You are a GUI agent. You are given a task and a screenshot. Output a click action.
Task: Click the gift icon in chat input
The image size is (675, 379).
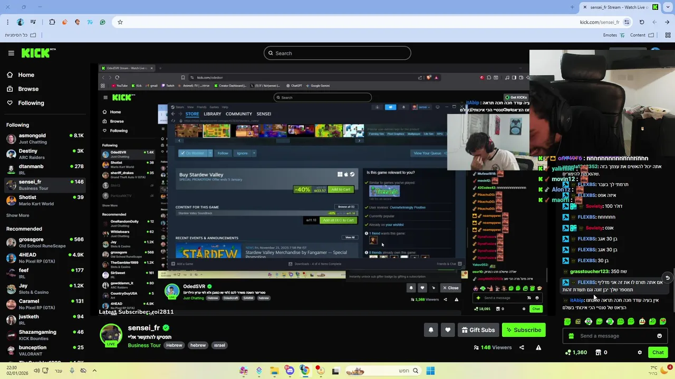point(571,336)
